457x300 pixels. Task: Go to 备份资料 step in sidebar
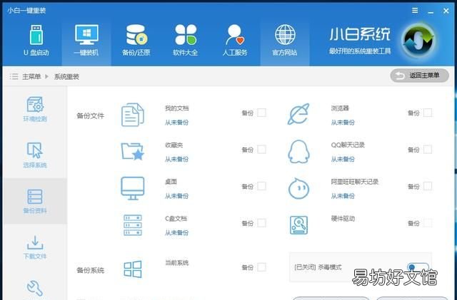(35, 201)
